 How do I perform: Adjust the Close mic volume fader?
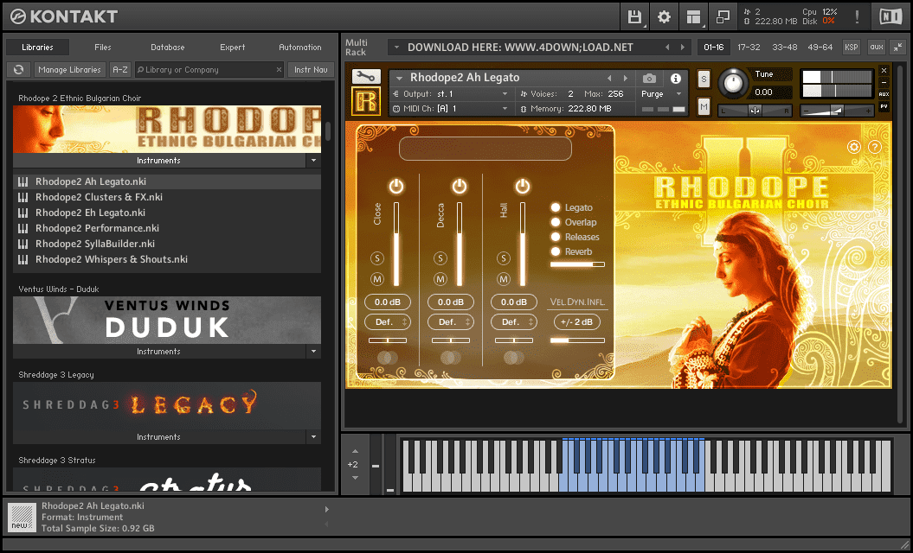(x=396, y=245)
